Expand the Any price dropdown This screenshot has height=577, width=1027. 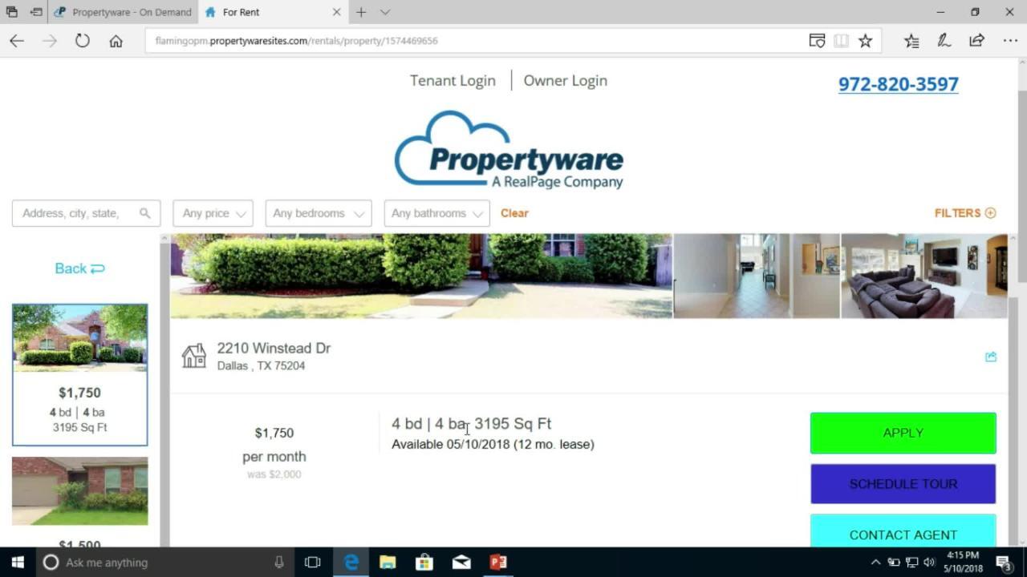tap(213, 213)
